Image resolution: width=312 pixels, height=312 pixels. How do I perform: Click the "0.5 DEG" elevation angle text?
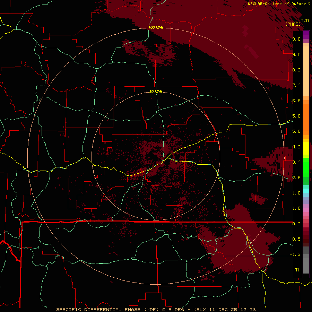click(173, 310)
